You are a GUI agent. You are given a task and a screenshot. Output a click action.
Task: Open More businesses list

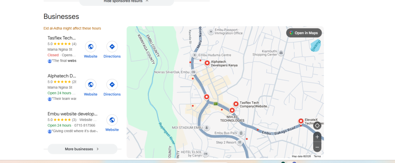point(83,149)
